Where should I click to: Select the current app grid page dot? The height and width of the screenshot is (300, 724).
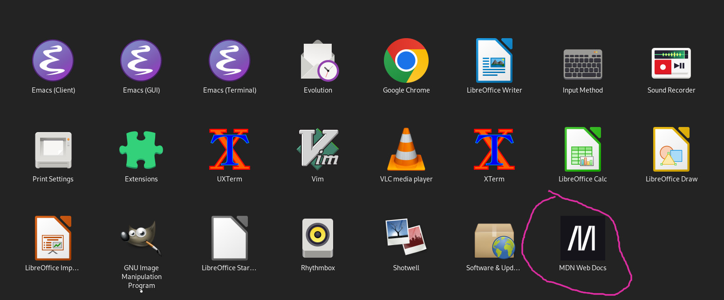[x=141, y=292]
